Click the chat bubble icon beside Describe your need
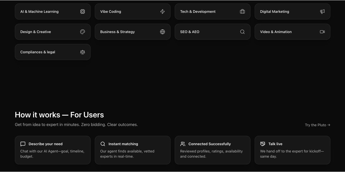 23,144
